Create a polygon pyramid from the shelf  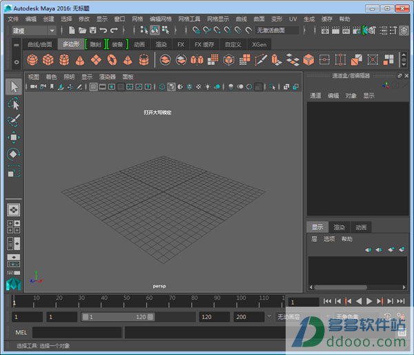[128, 59]
